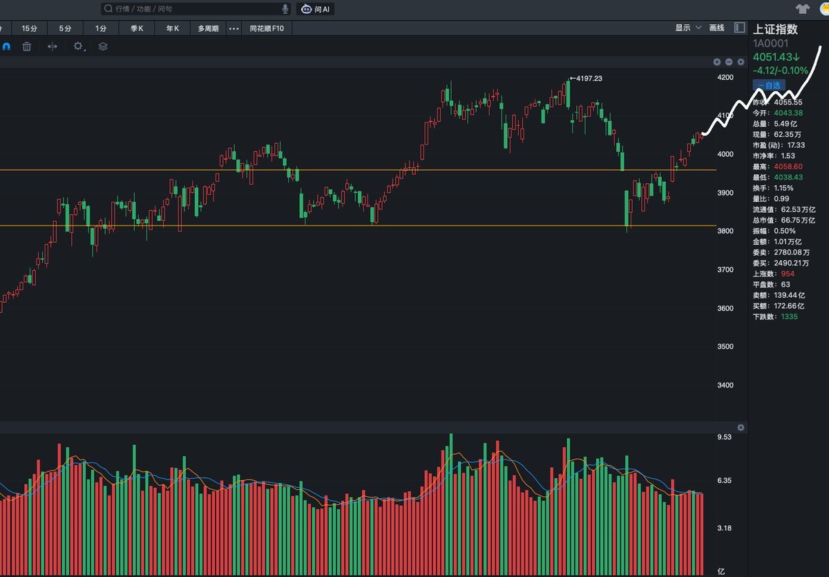This screenshot has width=829, height=577.
Task: Switch to the 年K period tab
Action: point(172,28)
